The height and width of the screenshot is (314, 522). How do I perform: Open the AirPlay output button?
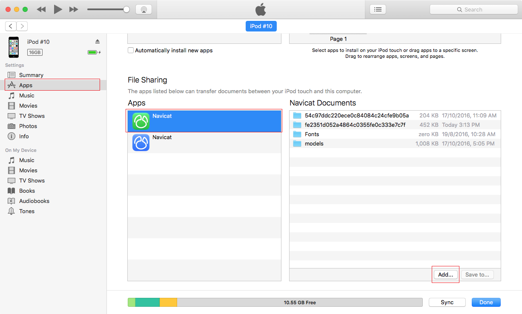[x=143, y=9]
